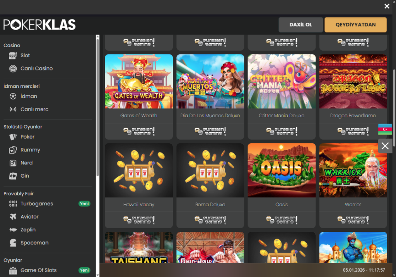Open the Slot machine icon in sidebar
The height and width of the screenshot is (277, 396).
pos(13,56)
